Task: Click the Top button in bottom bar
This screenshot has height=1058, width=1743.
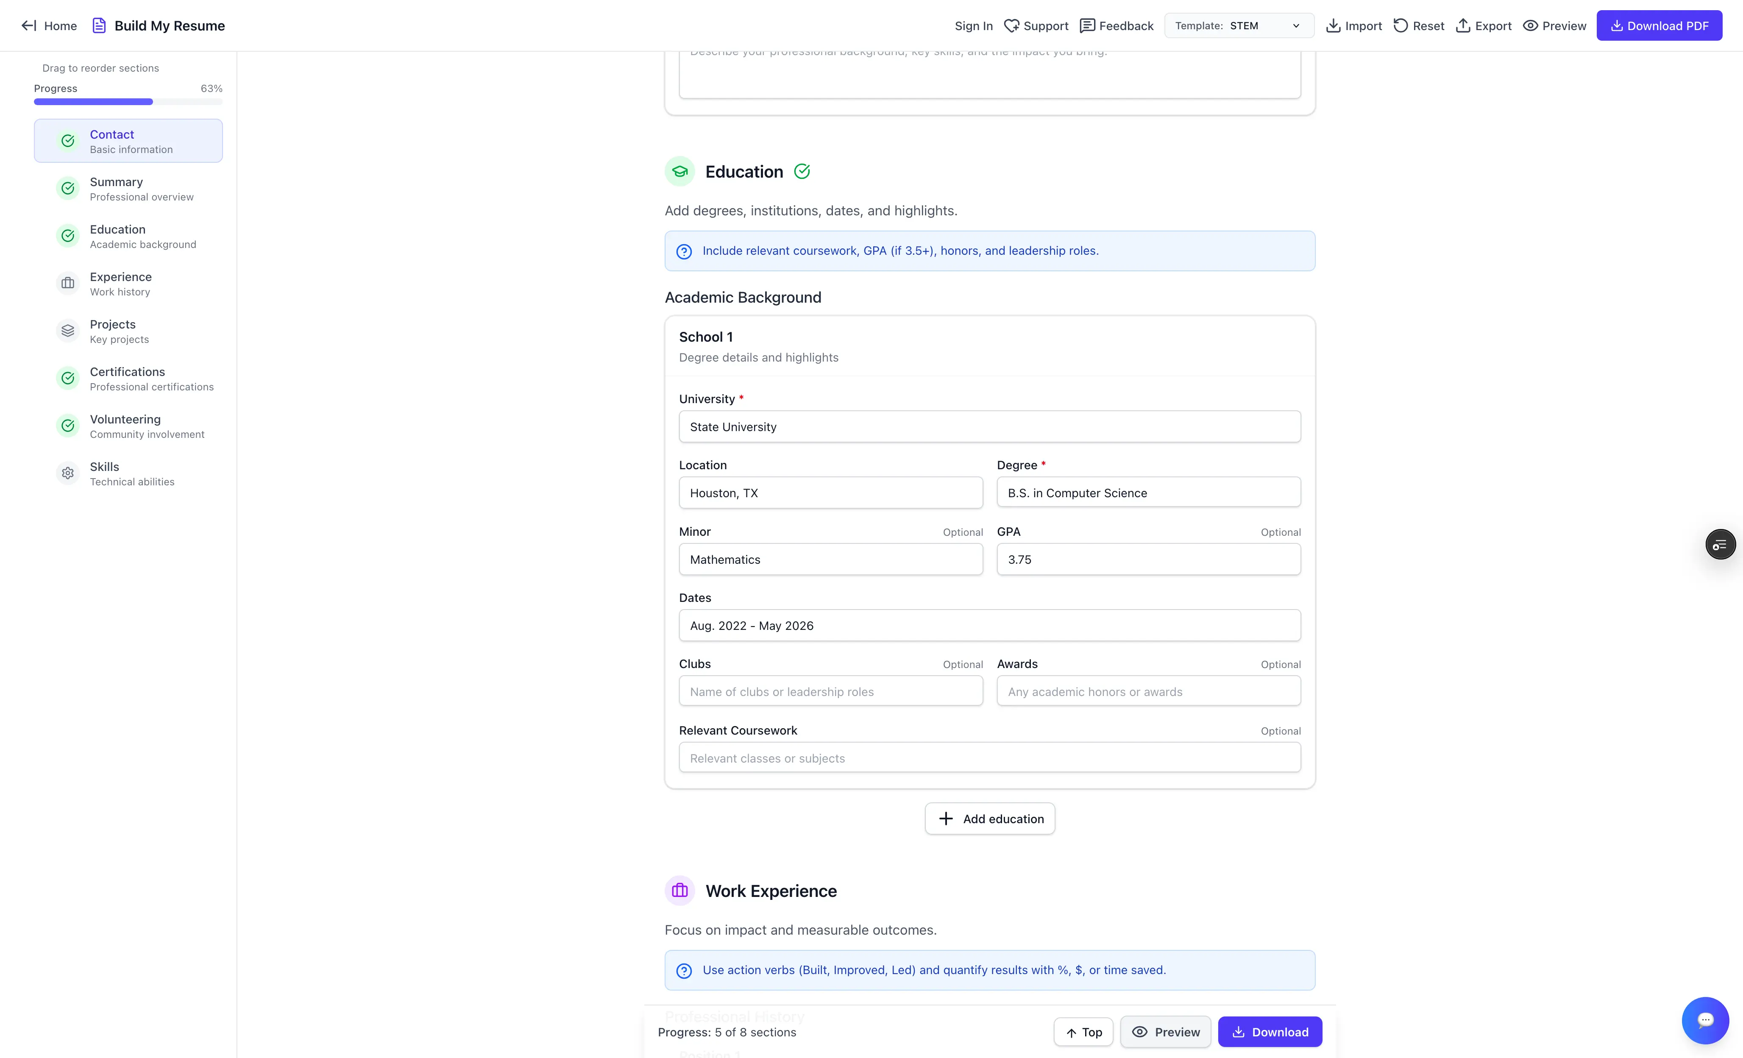Action: point(1083,1032)
